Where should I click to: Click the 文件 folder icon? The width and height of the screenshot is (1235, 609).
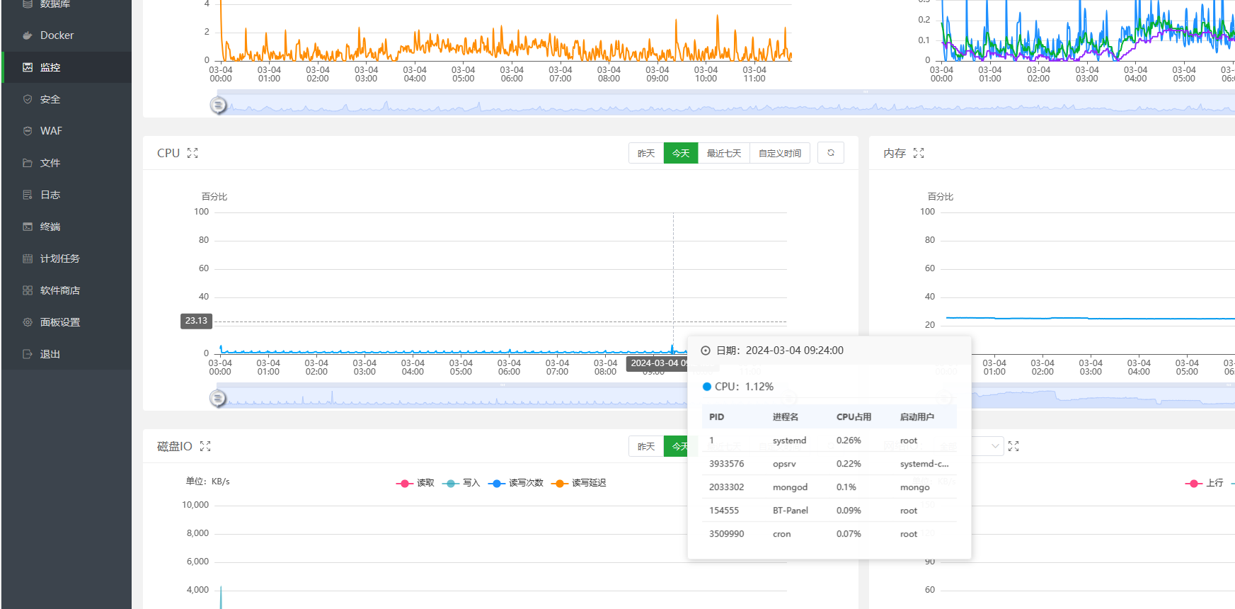(x=28, y=163)
